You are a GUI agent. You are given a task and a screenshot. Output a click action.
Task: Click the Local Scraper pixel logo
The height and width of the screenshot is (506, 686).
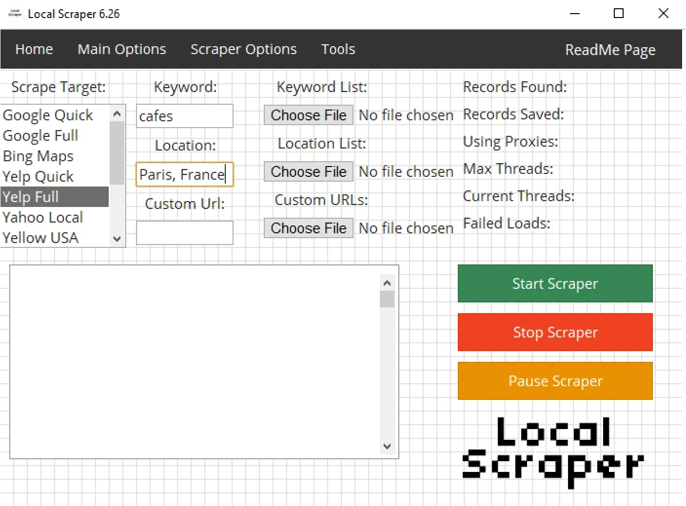pos(553,452)
